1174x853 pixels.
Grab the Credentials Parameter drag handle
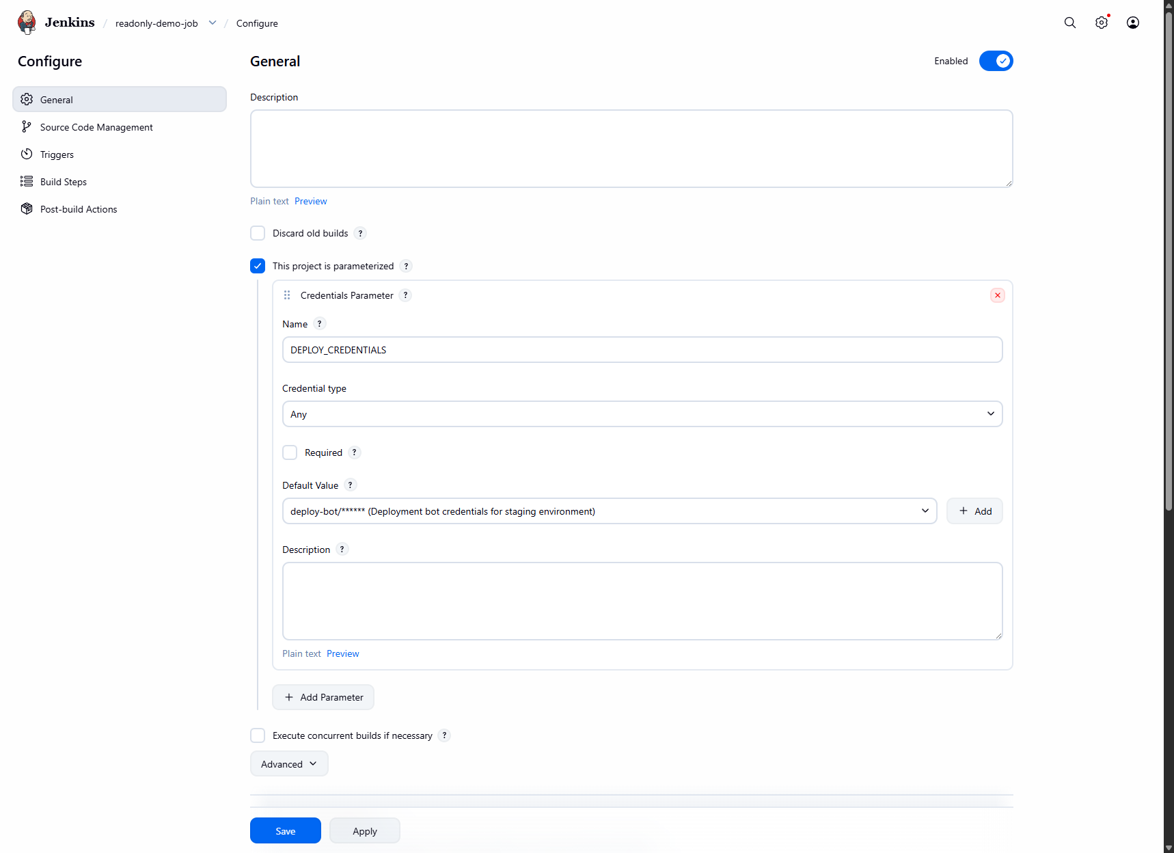pos(287,295)
